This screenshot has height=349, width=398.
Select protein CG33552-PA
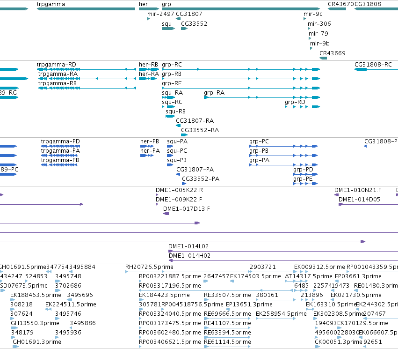(x=184, y=184)
